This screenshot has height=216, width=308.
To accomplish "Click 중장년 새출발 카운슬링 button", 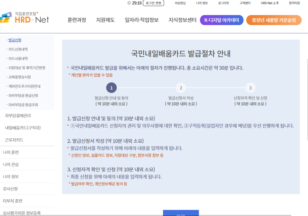I will pyautogui.click(x=274, y=20).
